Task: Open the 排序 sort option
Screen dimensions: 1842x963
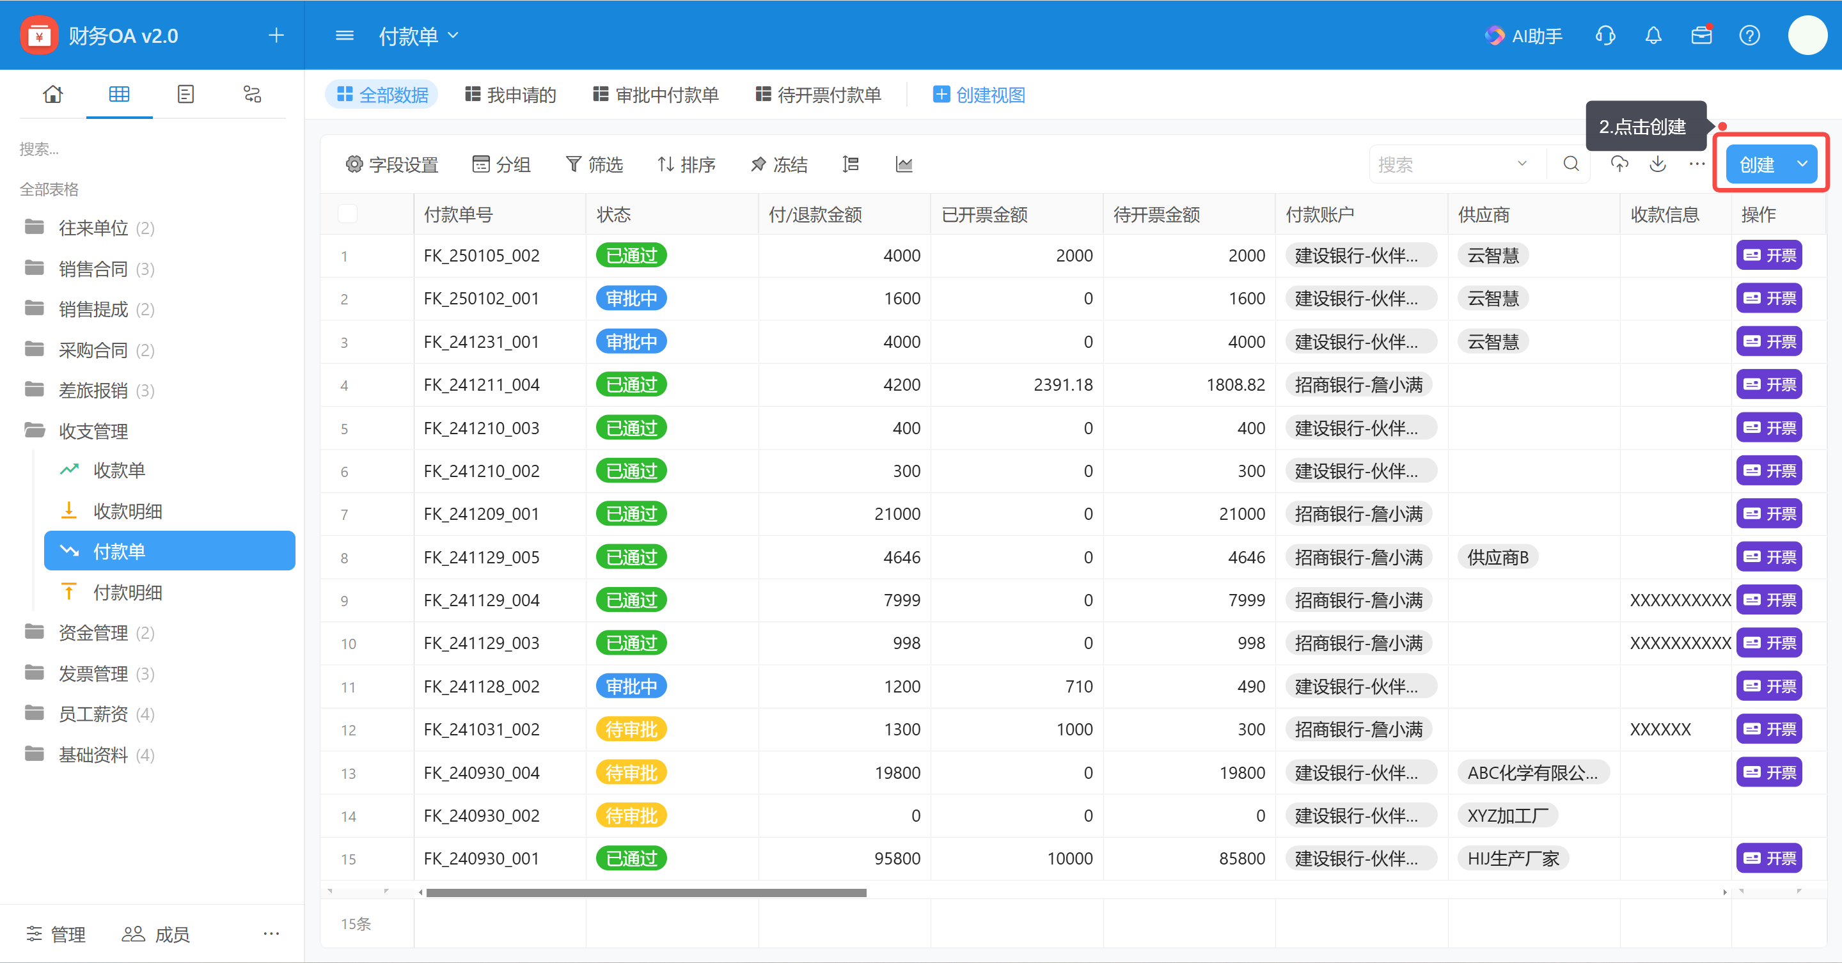Action: tap(686, 164)
